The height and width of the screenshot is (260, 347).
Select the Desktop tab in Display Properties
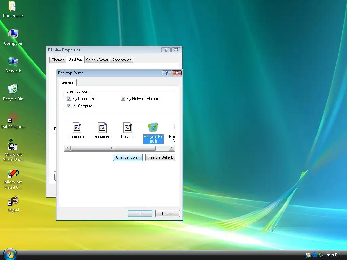point(75,59)
